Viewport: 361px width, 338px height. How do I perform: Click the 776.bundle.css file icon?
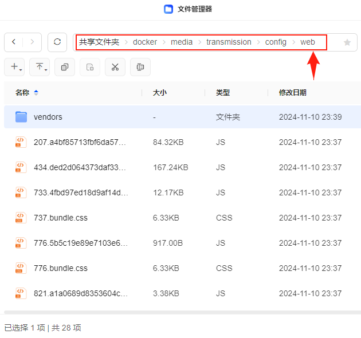pos(21,268)
